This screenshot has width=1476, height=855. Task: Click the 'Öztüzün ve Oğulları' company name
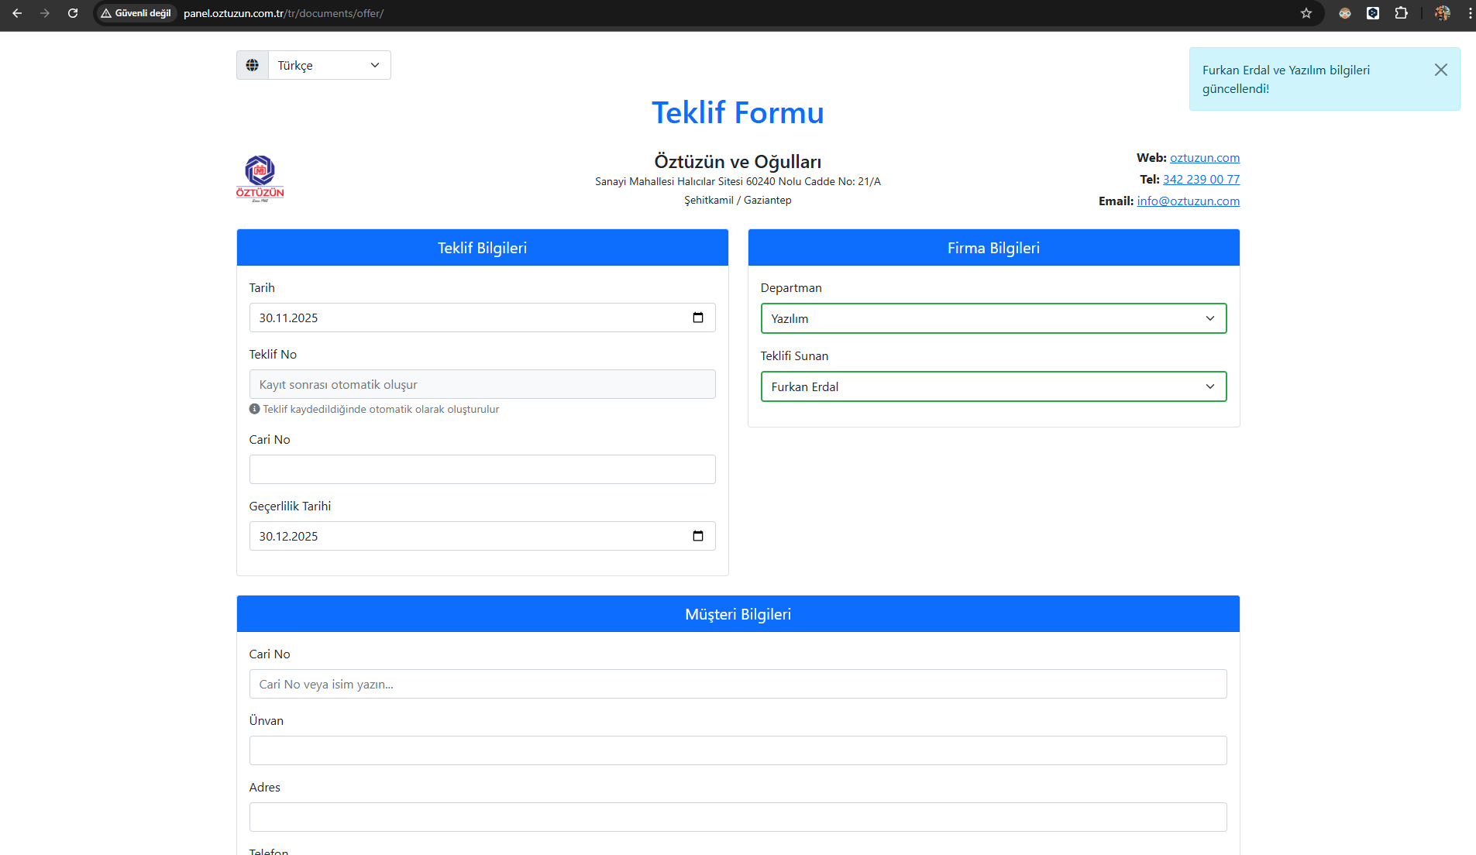pyautogui.click(x=738, y=162)
